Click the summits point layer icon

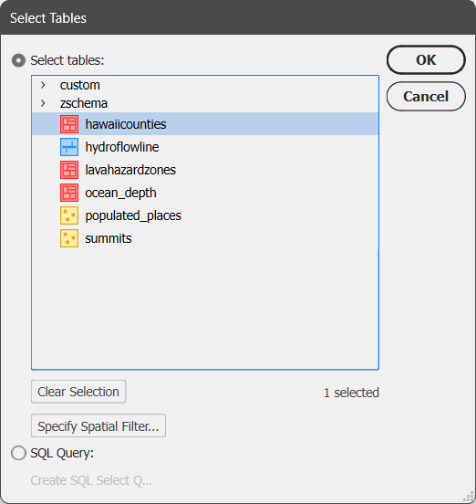[x=69, y=238]
